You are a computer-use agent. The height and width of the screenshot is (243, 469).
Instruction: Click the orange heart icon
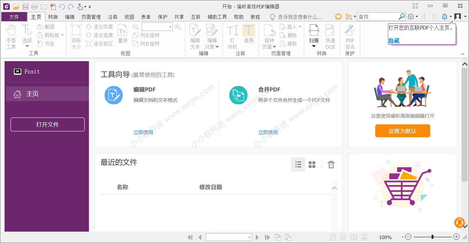coord(339,17)
